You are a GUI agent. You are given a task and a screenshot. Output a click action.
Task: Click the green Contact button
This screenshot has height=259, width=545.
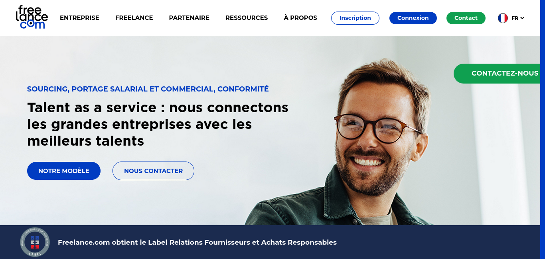click(466, 18)
